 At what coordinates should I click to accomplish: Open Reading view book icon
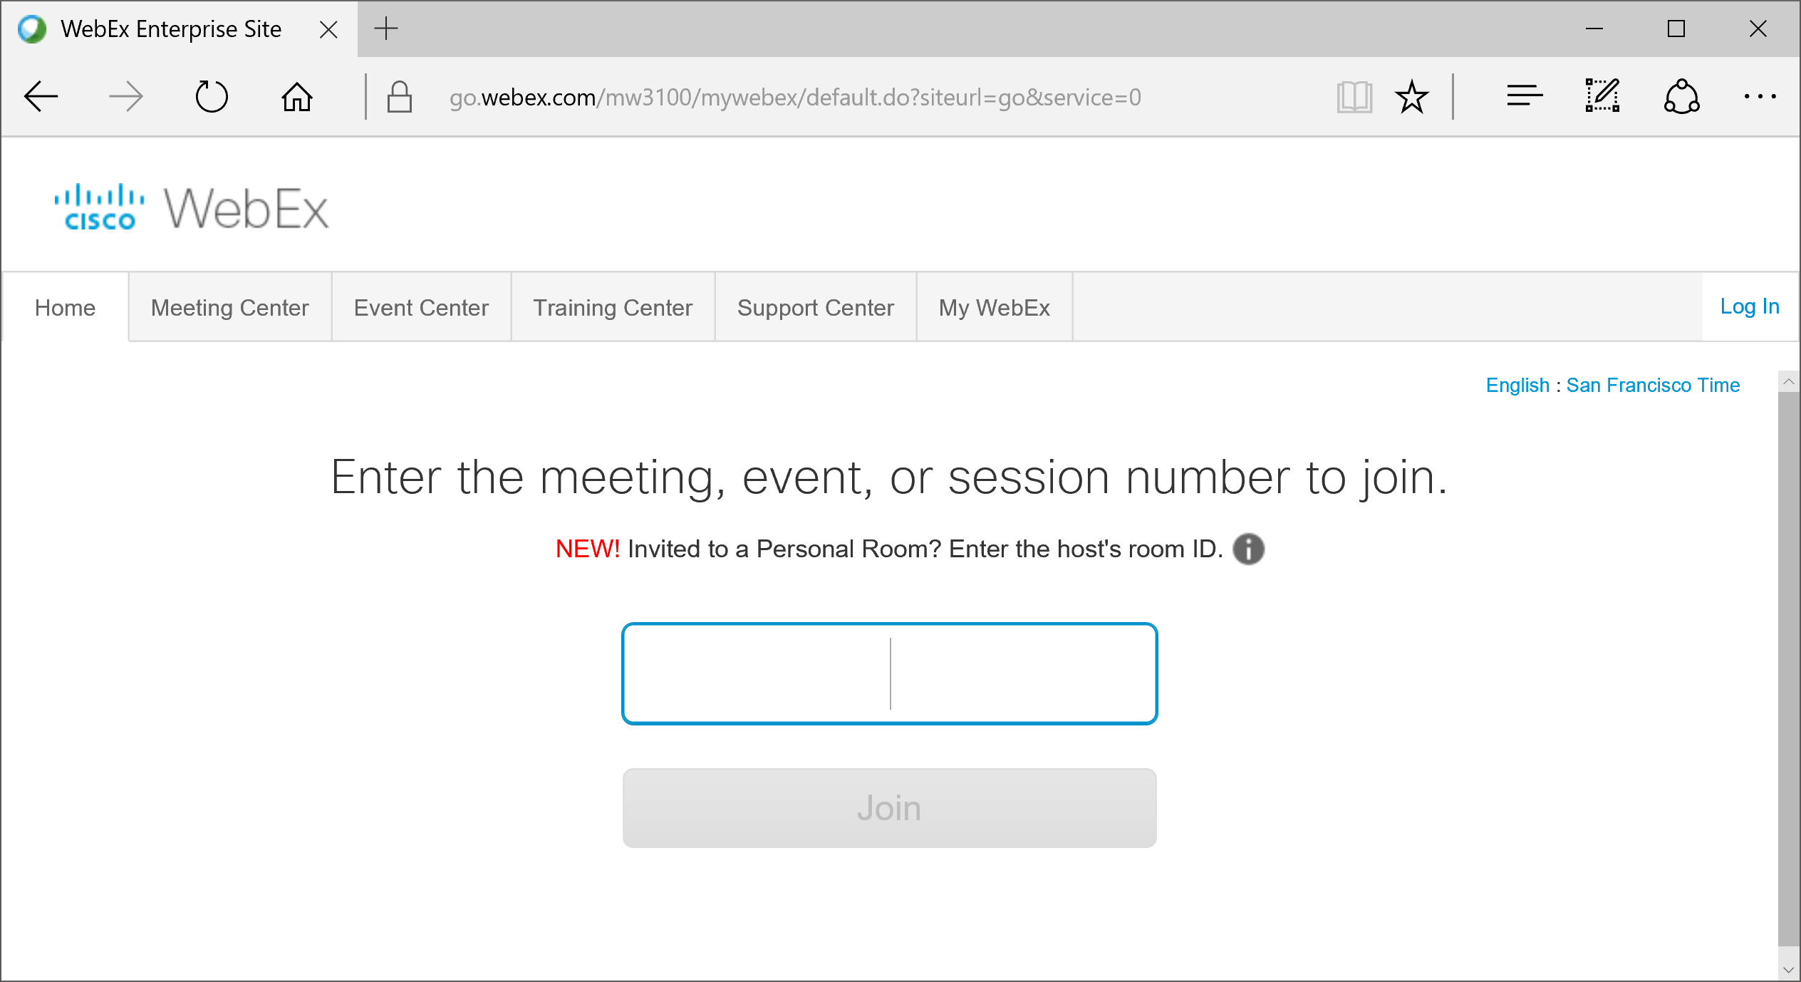coord(1354,97)
